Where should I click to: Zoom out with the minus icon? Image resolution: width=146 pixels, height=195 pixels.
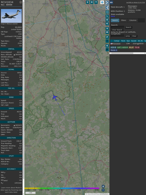point(103,190)
